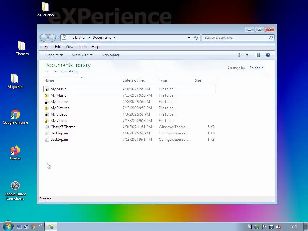Click network status tray icon
This screenshot has width=308, height=231.
click(x=271, y=227)
